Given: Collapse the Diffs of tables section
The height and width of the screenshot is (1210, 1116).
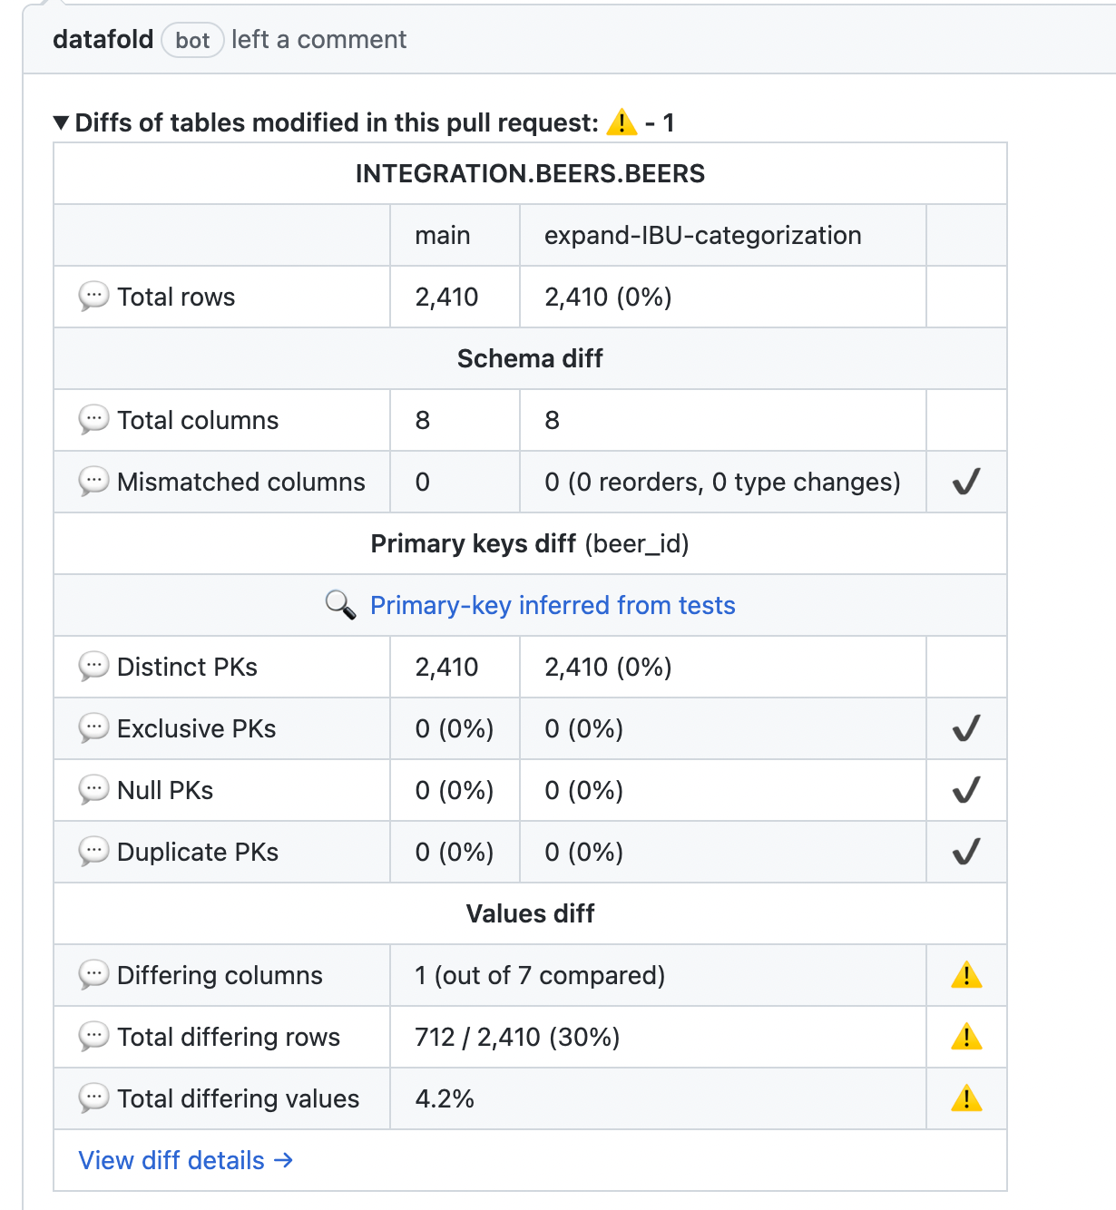Looking at the screenshot, I should click(62, 122).
